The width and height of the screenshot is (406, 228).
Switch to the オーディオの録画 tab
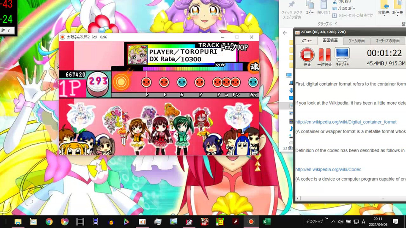tap(387, 41)
